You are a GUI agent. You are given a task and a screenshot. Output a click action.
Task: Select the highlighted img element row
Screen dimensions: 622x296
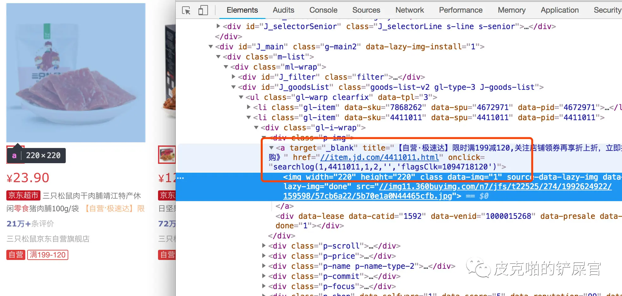pyautogui.click(x=399, y=187)
